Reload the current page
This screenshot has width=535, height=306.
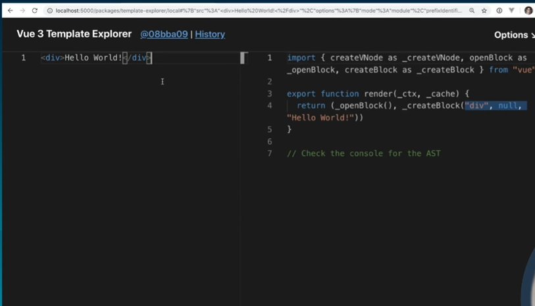(35, 11)
